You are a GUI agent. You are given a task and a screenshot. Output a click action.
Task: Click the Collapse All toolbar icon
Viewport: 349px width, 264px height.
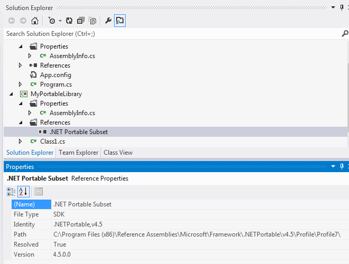coord(81,21)
